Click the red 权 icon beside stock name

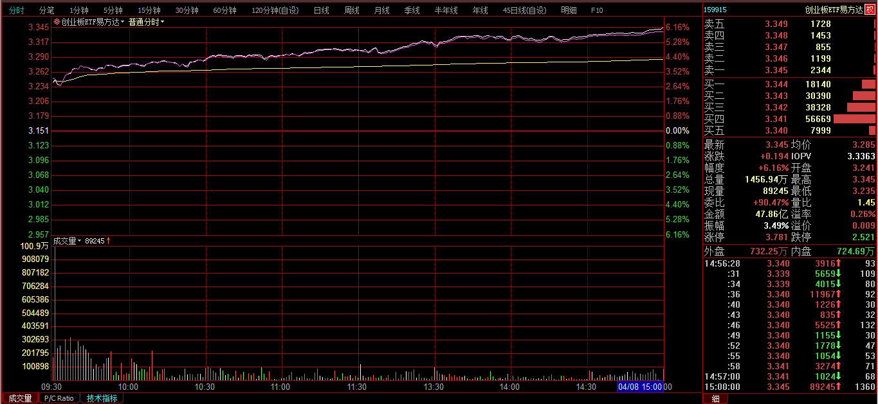870,10
